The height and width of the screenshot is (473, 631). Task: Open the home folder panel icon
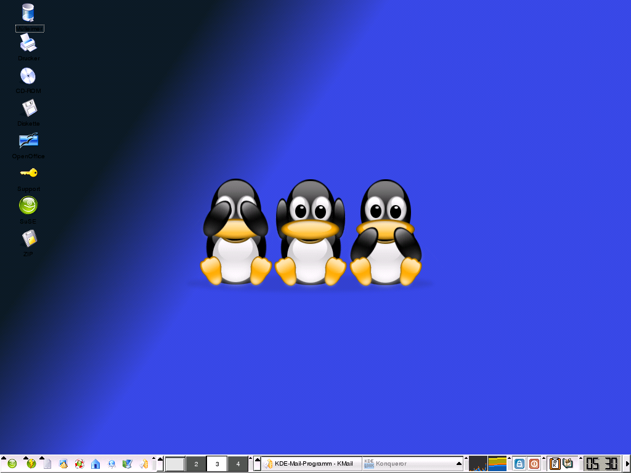pyautogui.click(x=96, y=464)
